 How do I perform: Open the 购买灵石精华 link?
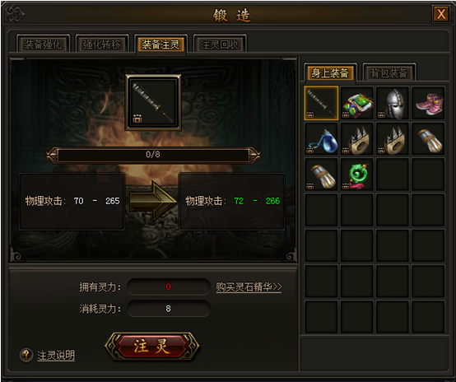click(x=249, y=286)
